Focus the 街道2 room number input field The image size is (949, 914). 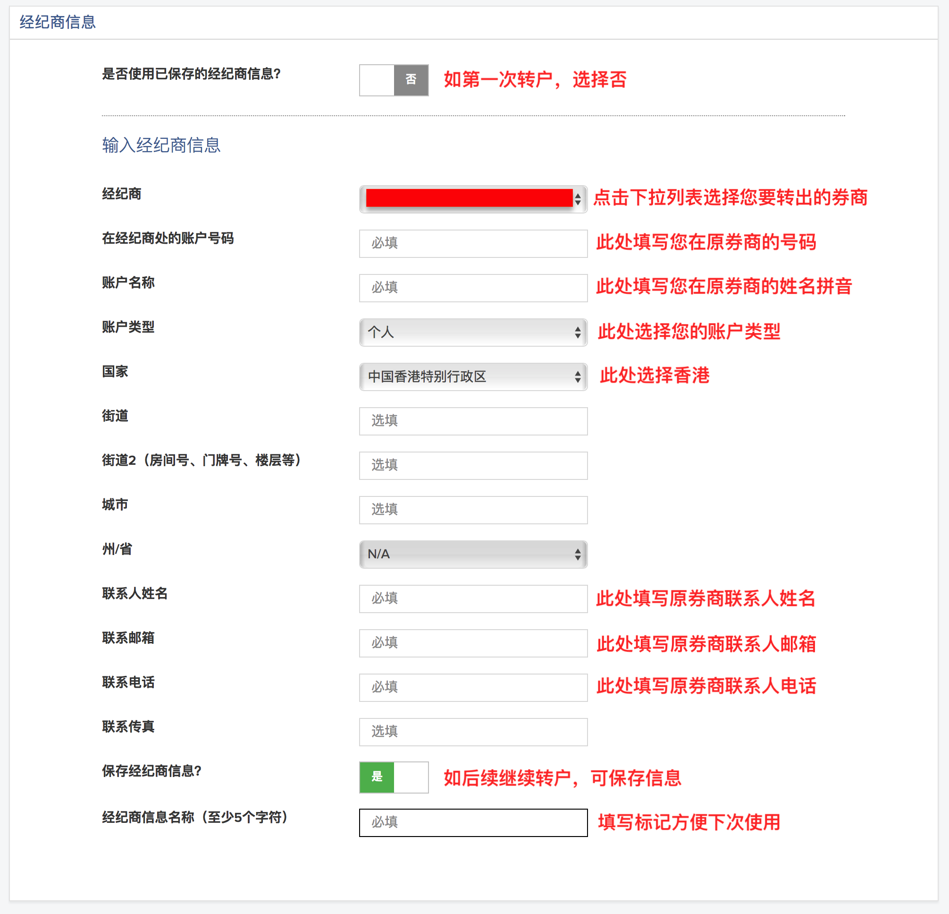click(x=473, y=465)
